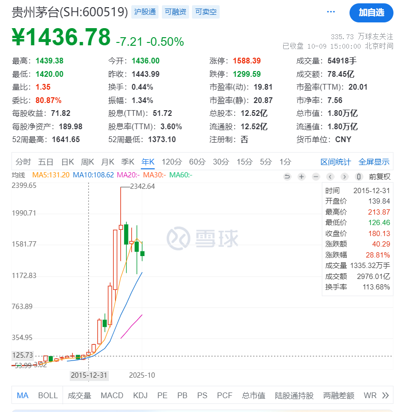Zoom out the chart with minus icon
The height and width of the screenshot is (412, 403).
316,176
